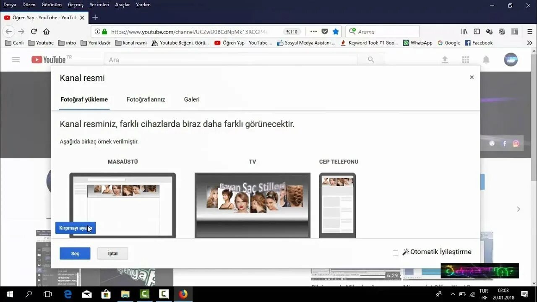This screenshot has width=537, height=302.
Task: Open the YouTube guide hamburger menu
Action: [16, 60]
